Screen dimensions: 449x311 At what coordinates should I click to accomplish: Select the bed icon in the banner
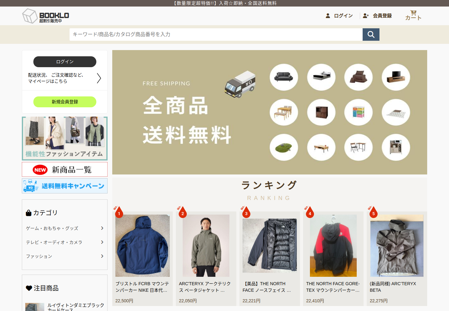pyautogui.click(x=321, y=77)
